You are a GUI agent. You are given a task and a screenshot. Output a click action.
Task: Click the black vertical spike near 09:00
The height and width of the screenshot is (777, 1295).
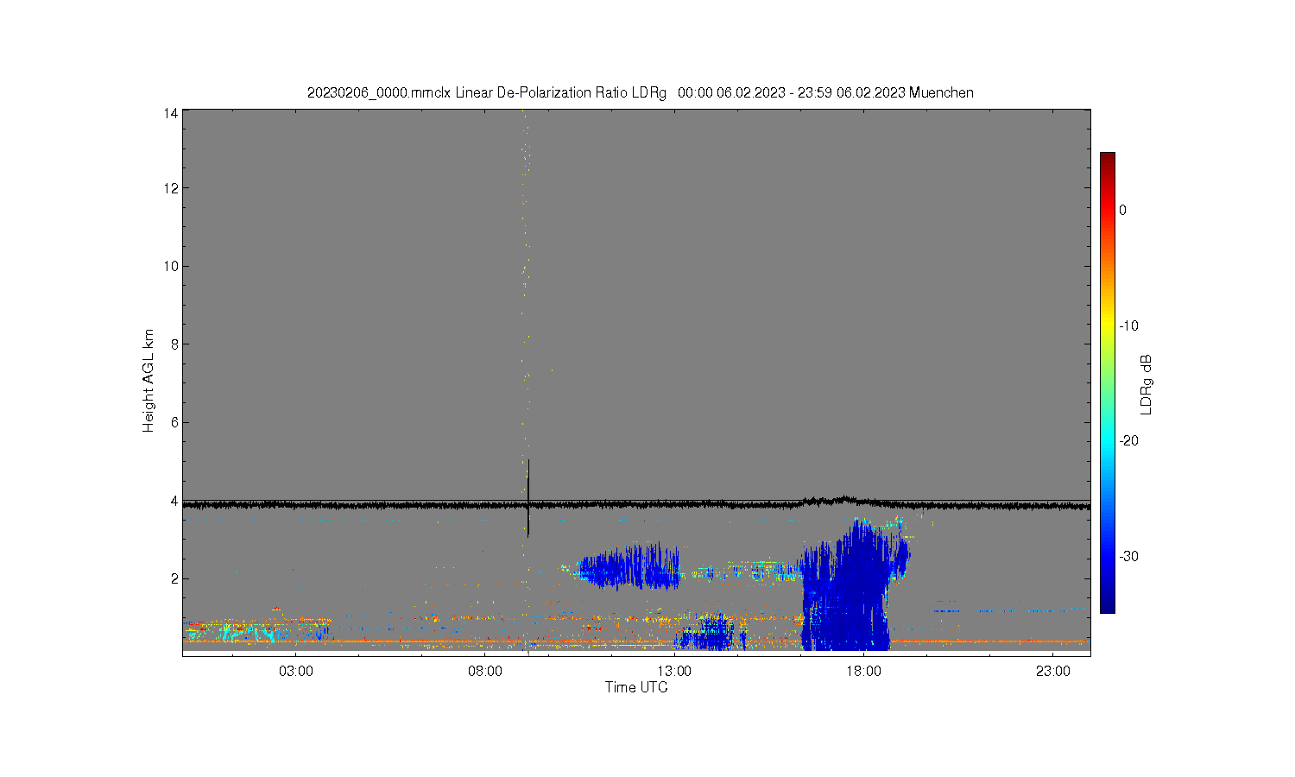tap(528, 498)
